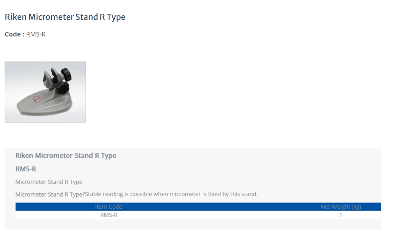Click the Riken Micrometer Stand product image
Screen dimensions: 405x237
tap(45, 92)
